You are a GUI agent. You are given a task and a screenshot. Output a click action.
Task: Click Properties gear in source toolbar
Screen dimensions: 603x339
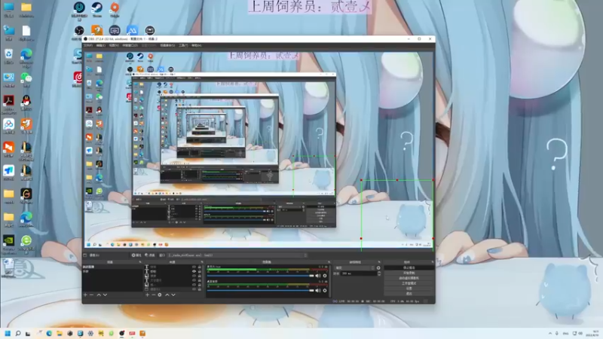point(136,255)
